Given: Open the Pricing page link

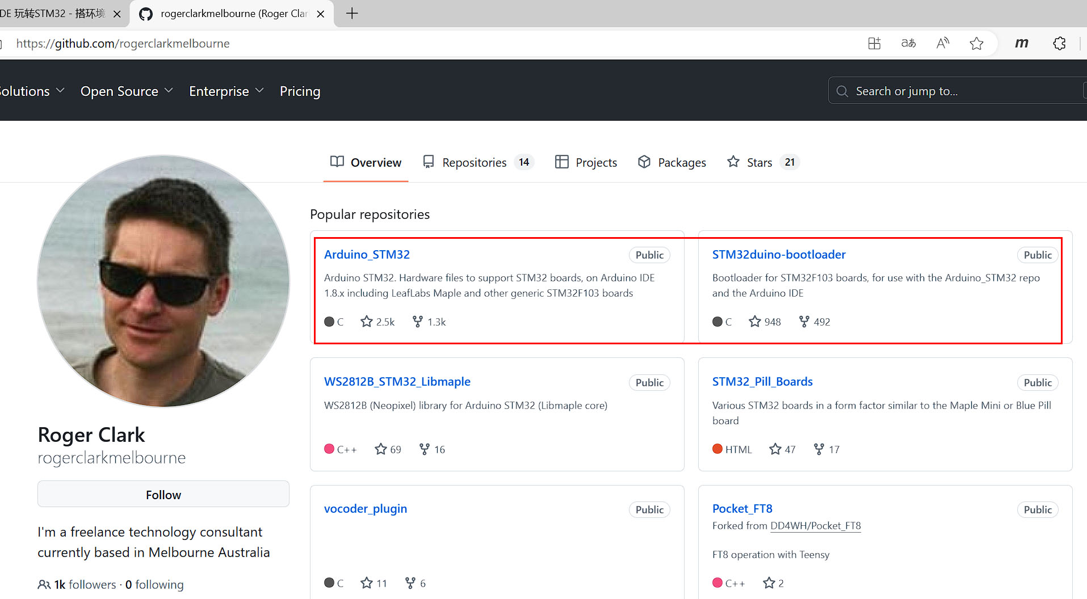Looking at the screenshot, I should click(x=300, y=91).
